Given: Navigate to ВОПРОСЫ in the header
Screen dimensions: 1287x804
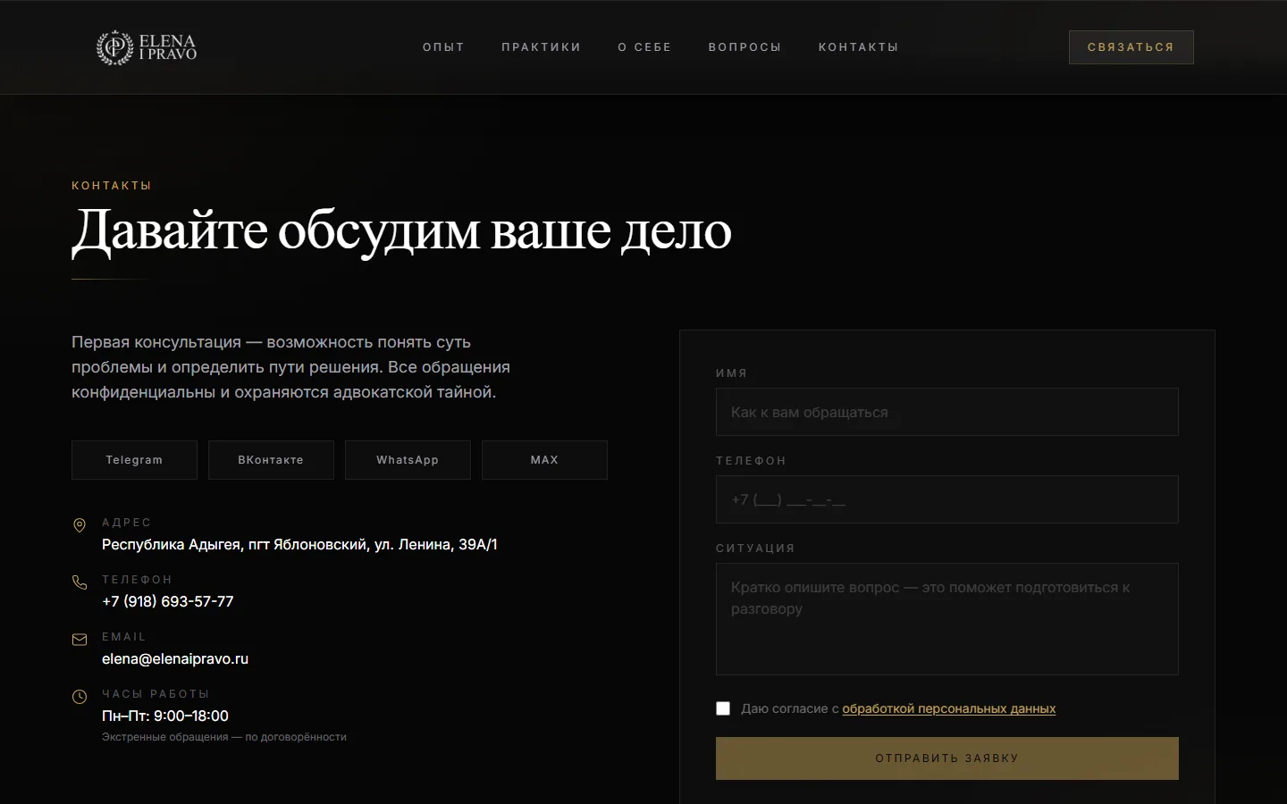Looking at the screenshot, I should (x=744, y=47).
